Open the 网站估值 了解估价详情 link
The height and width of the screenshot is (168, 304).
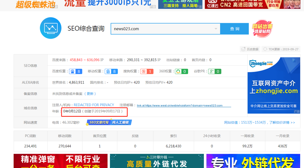point(259,122)
